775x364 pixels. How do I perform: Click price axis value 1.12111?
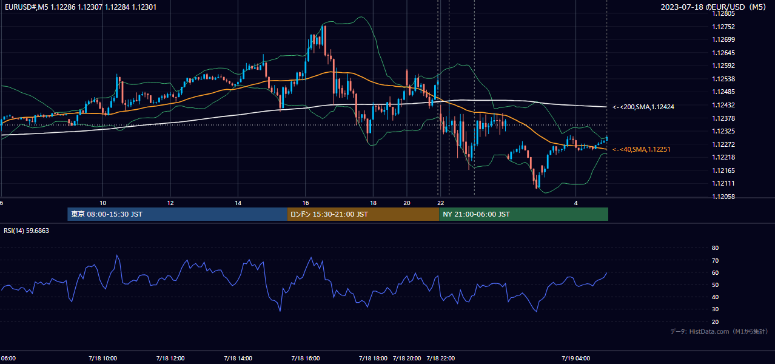tap(723, 183)
